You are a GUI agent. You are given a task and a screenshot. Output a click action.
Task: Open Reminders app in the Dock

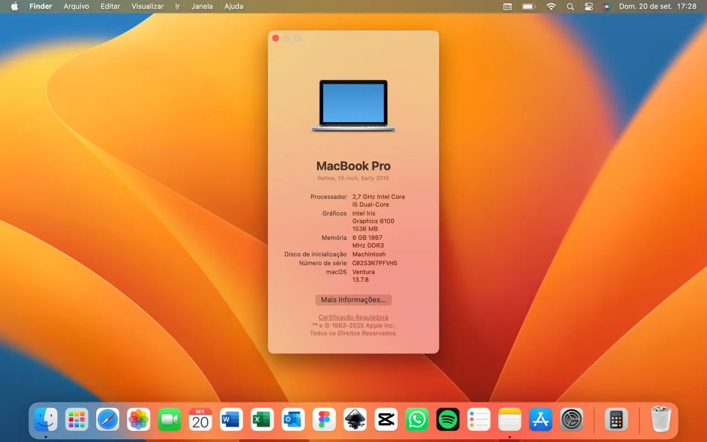(479, 420)
